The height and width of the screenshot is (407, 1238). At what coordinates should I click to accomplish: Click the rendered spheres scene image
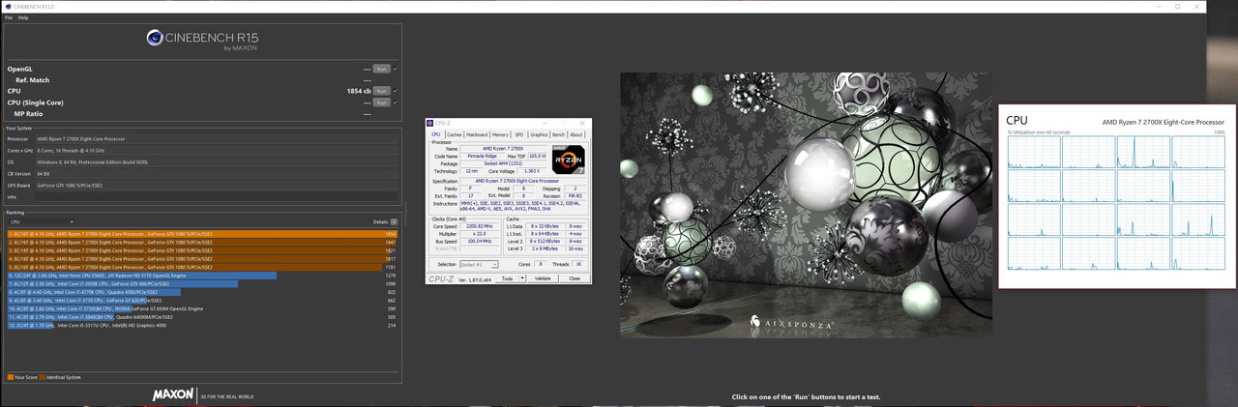tap(806, 204)
